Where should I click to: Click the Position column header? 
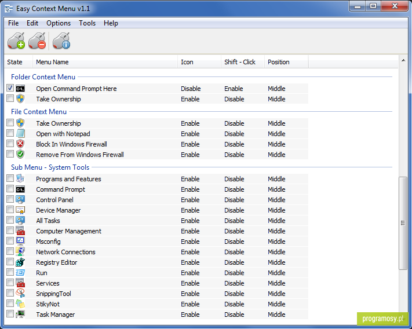click(286, 62)
